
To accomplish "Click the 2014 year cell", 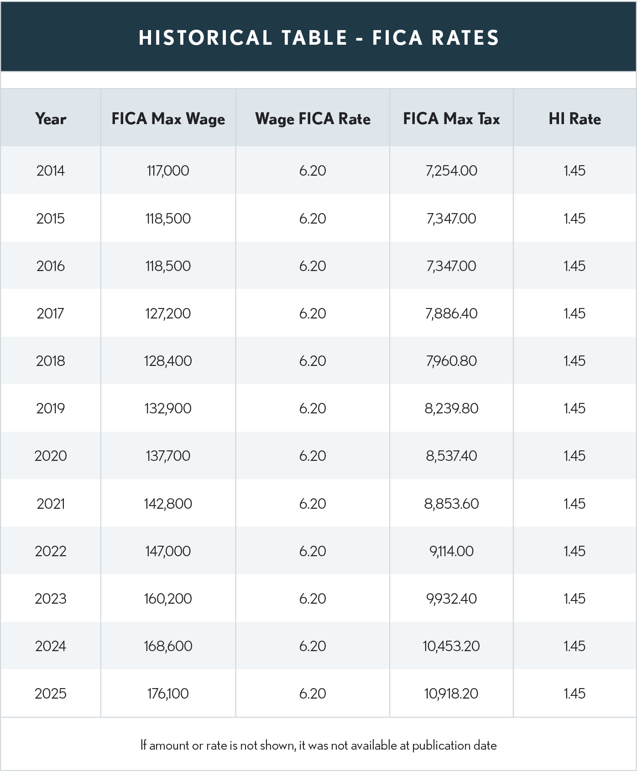I will click(51, 171).
